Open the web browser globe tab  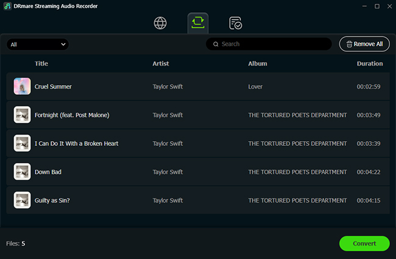click(160, 23)
